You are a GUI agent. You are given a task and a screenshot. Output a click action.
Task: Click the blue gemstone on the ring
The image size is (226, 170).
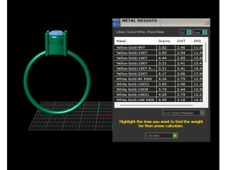coord(56,33)
